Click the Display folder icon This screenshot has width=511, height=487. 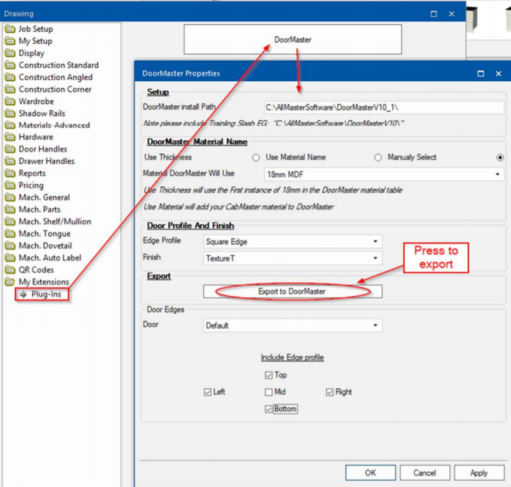10,53
